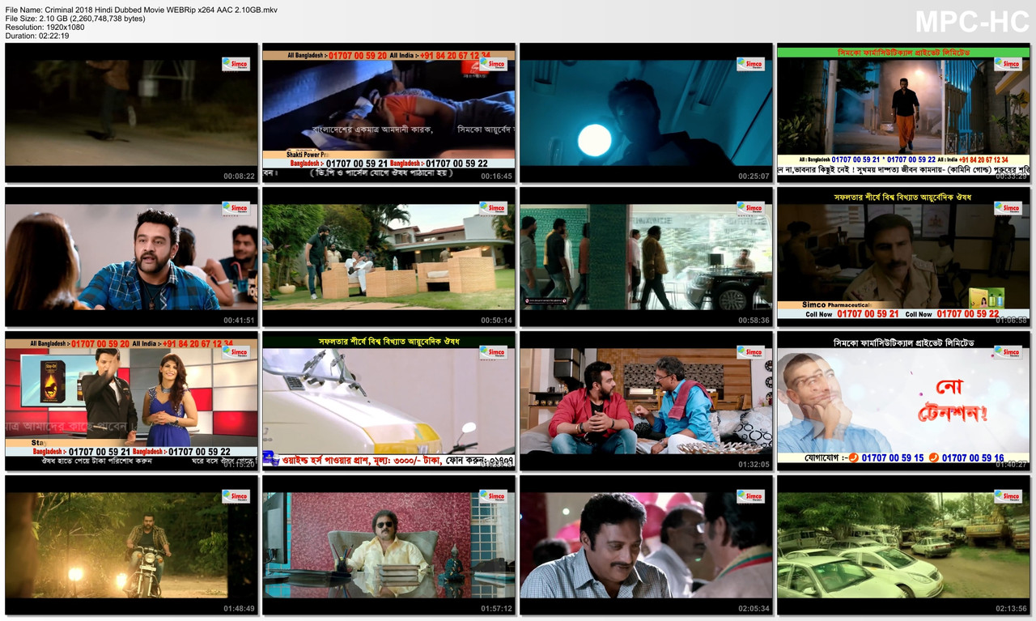Select the File Size 2.10 GB text
Screen dimensions: 1036x621
coord(75,18)
